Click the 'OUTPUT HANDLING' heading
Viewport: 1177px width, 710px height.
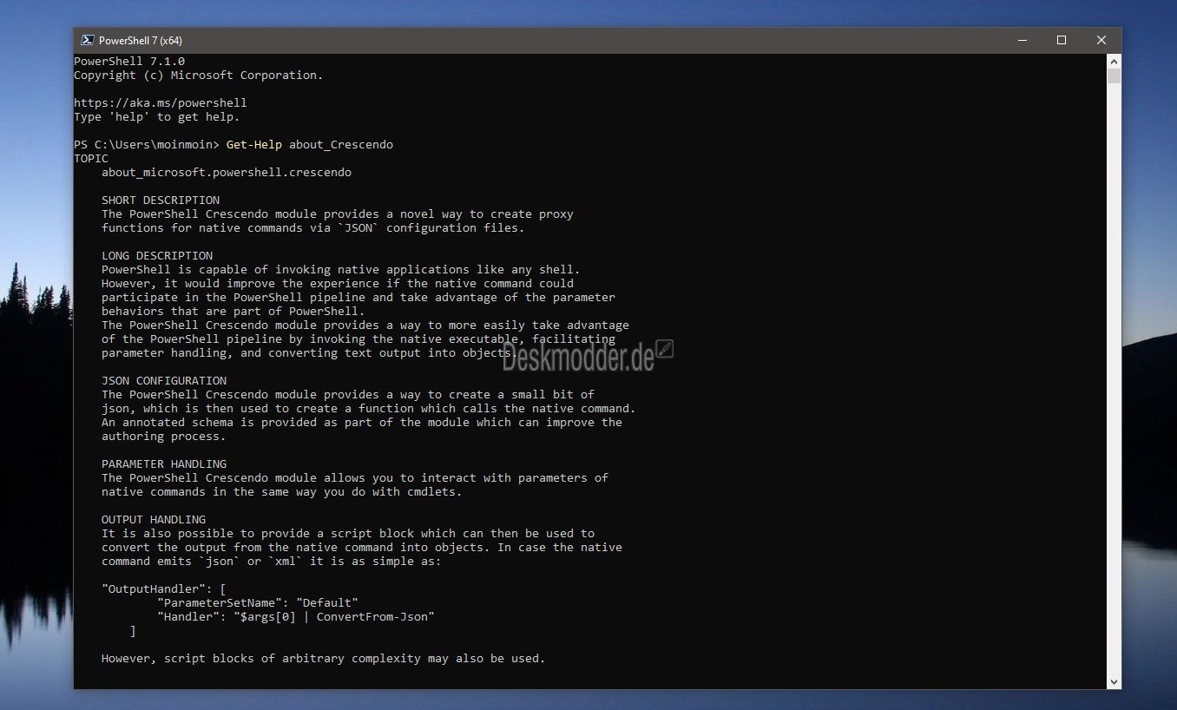[x=154, y=519]
